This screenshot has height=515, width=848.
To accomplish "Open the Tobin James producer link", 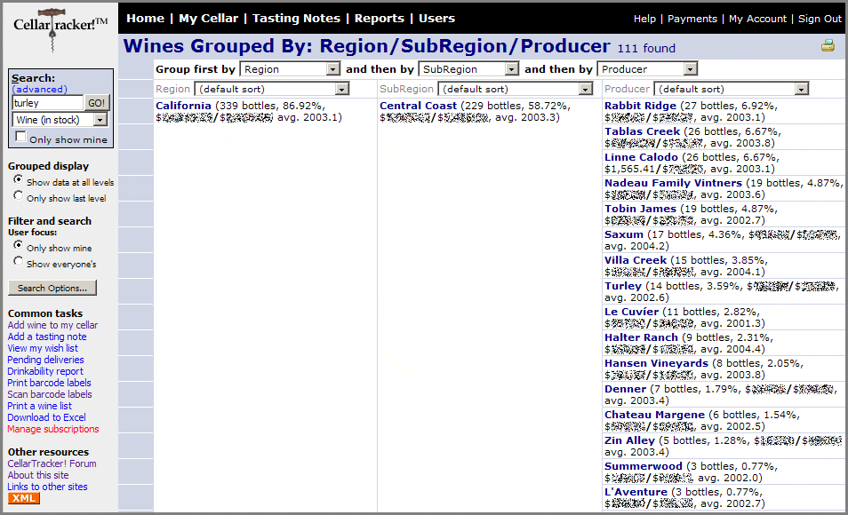I will [640, 209].
